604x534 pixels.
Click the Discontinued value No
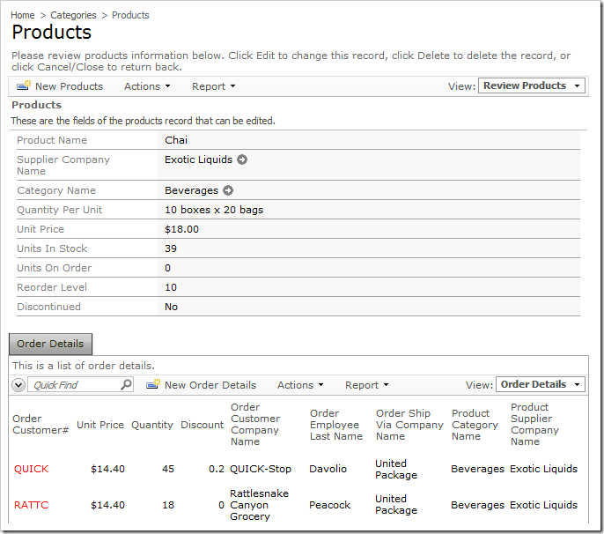pyautogui.click(x=171, y=307)
